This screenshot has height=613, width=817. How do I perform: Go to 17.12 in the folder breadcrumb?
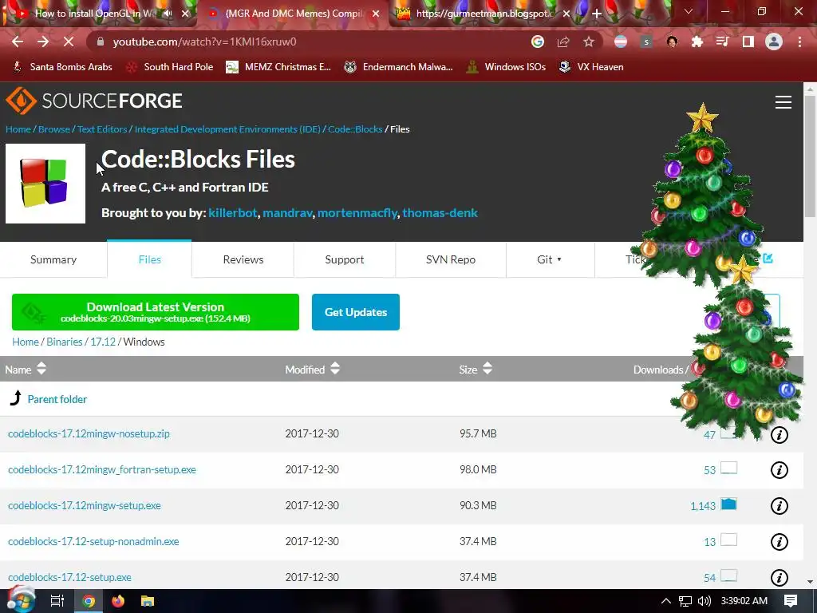[103, 342]
